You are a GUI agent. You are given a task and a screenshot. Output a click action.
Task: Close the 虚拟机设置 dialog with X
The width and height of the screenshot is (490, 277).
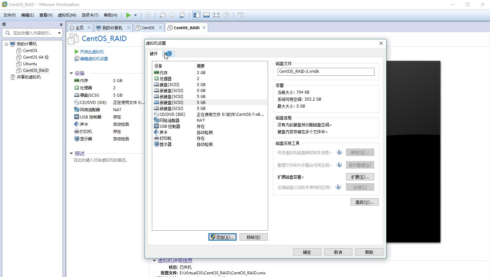pos(381,43)
